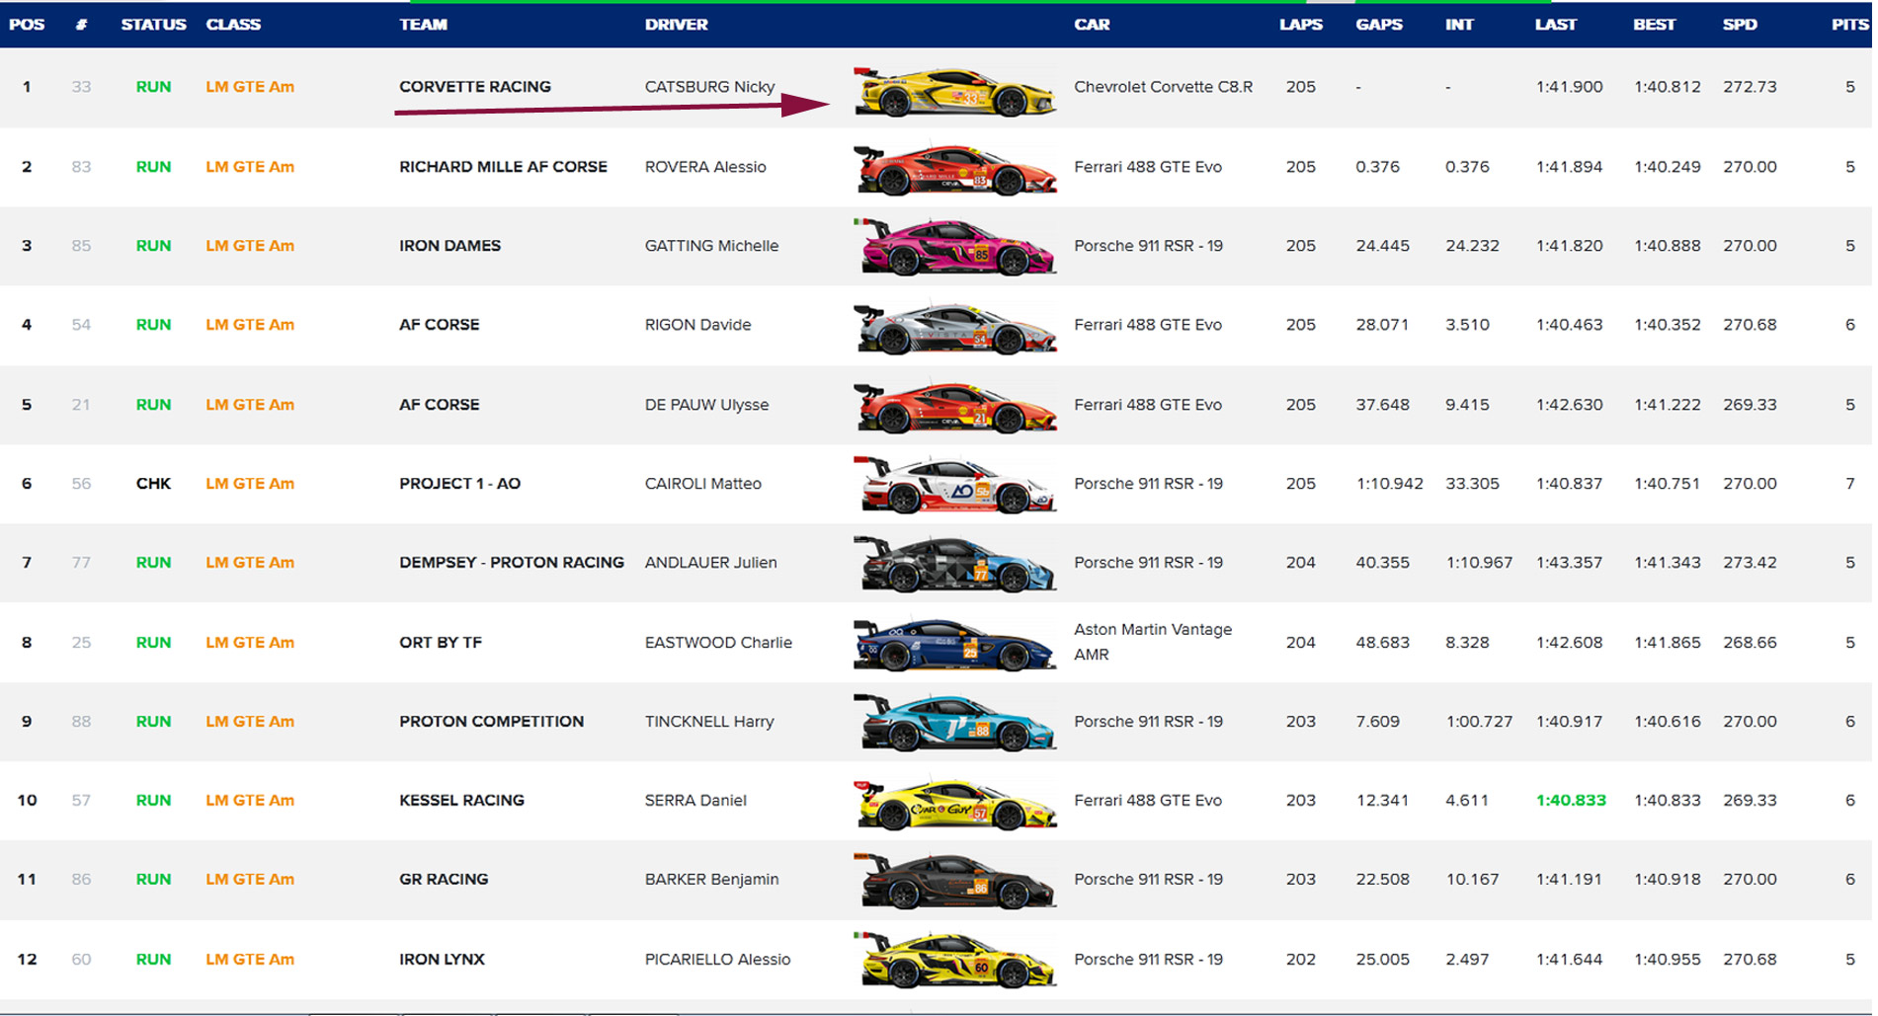Click the LAPS column header

click(1300, 25)
